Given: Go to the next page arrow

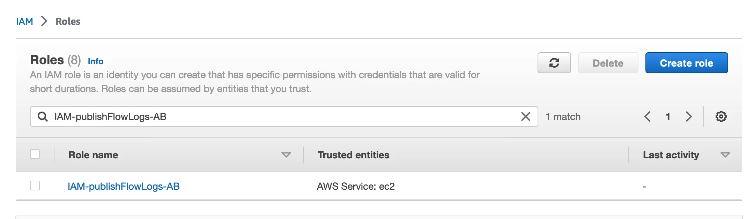Looking at the screenshot, I should tap(688, 116).
